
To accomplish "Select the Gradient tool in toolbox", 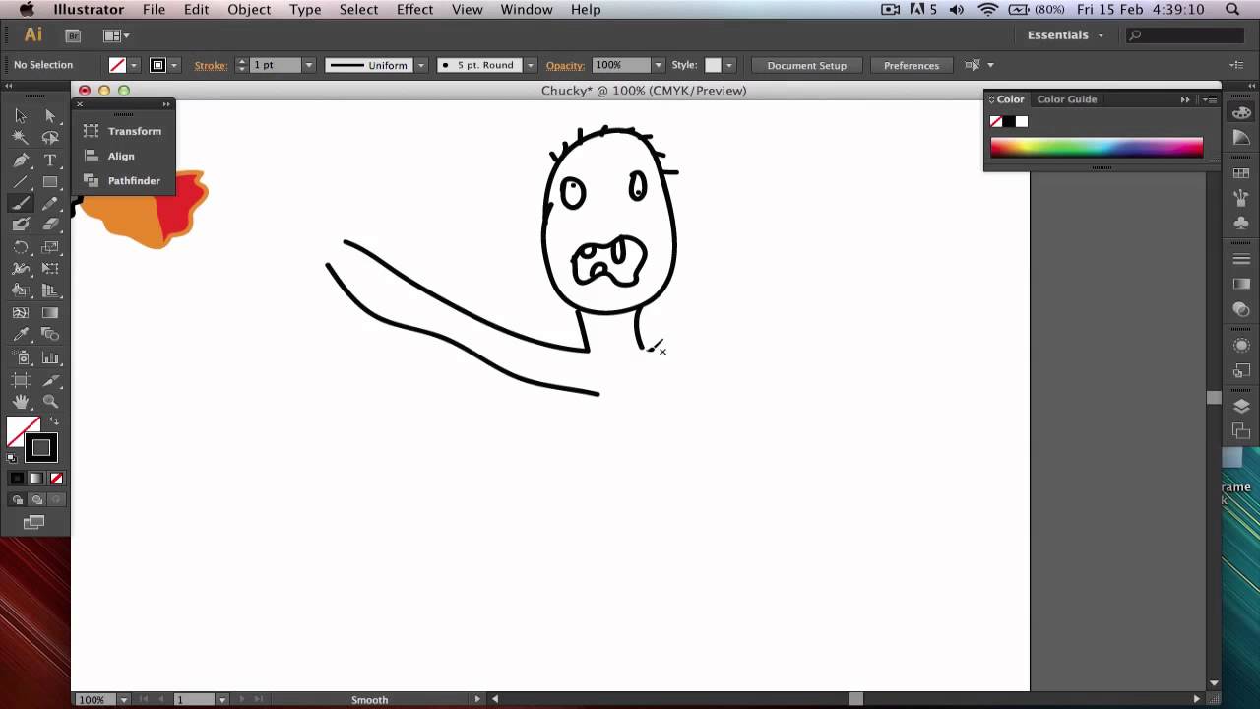I will point(50,313).
